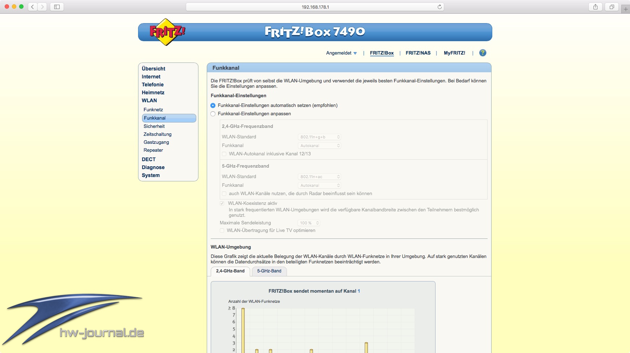The image size is (630, 353).
Task: Click the Funkkanal-Einstellungen heading text
Action: click(239, 96)
